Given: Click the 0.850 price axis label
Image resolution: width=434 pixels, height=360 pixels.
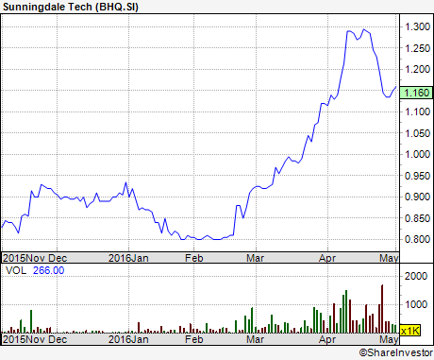Looking at the screenshot, I should (x=417, y=218).
